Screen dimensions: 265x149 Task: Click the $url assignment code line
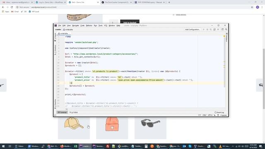tap(101, 54)
